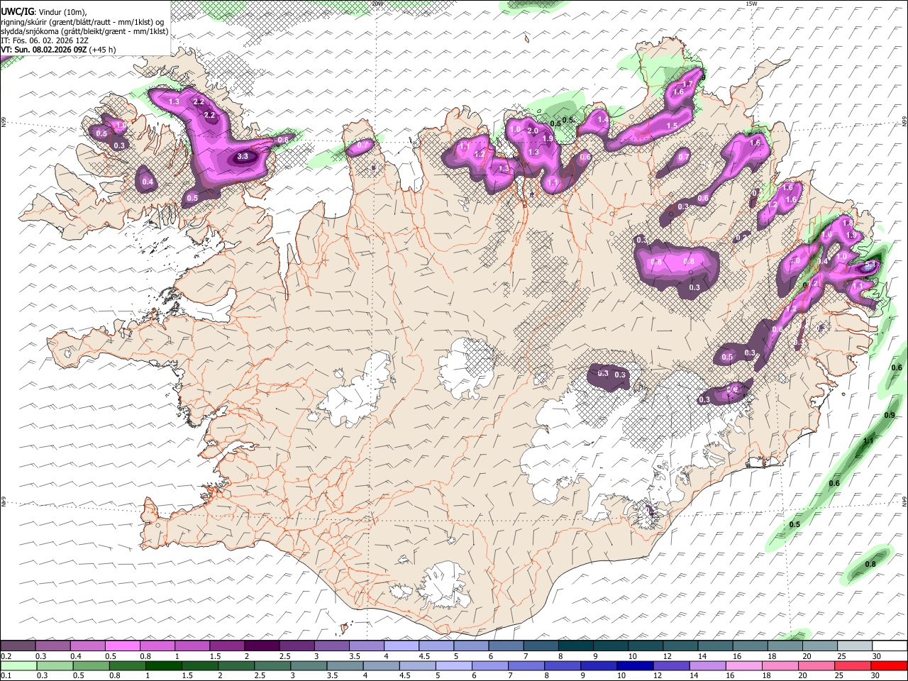
Task: Click the 0.2 label in the top legend row
Action: click(x=5, y=656)
